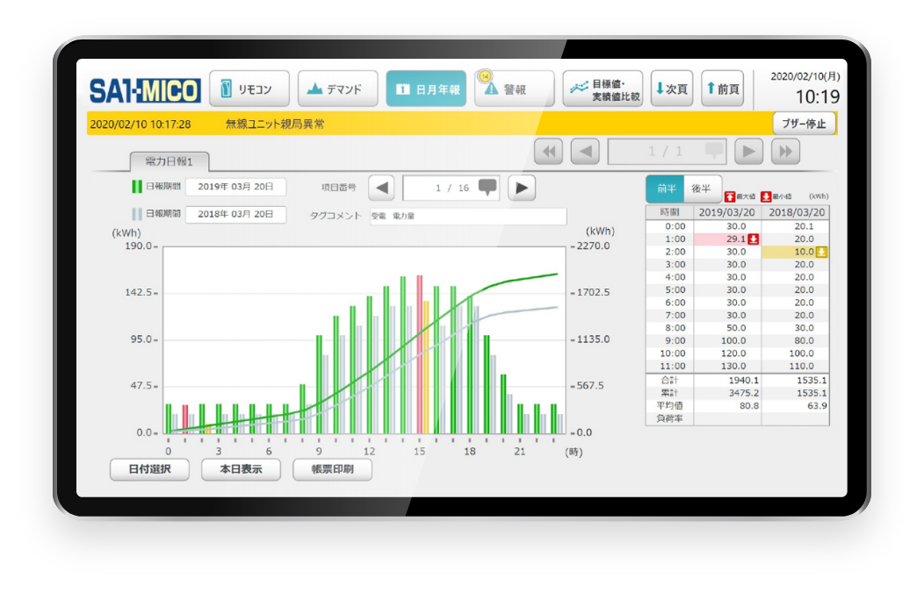Go to previous page with 前頁
This screenshot has height=592, width=924.
pyautogui.click(x=723, y=89)
